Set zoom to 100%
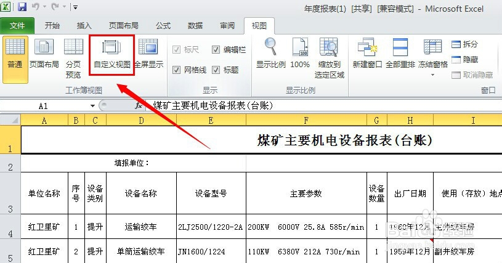 click(300, 54)
